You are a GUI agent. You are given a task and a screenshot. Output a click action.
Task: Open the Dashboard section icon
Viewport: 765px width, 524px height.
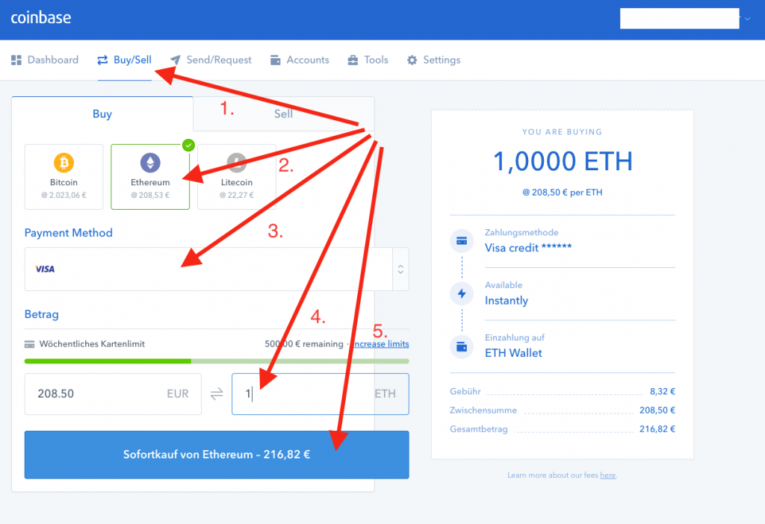[16, 60]
